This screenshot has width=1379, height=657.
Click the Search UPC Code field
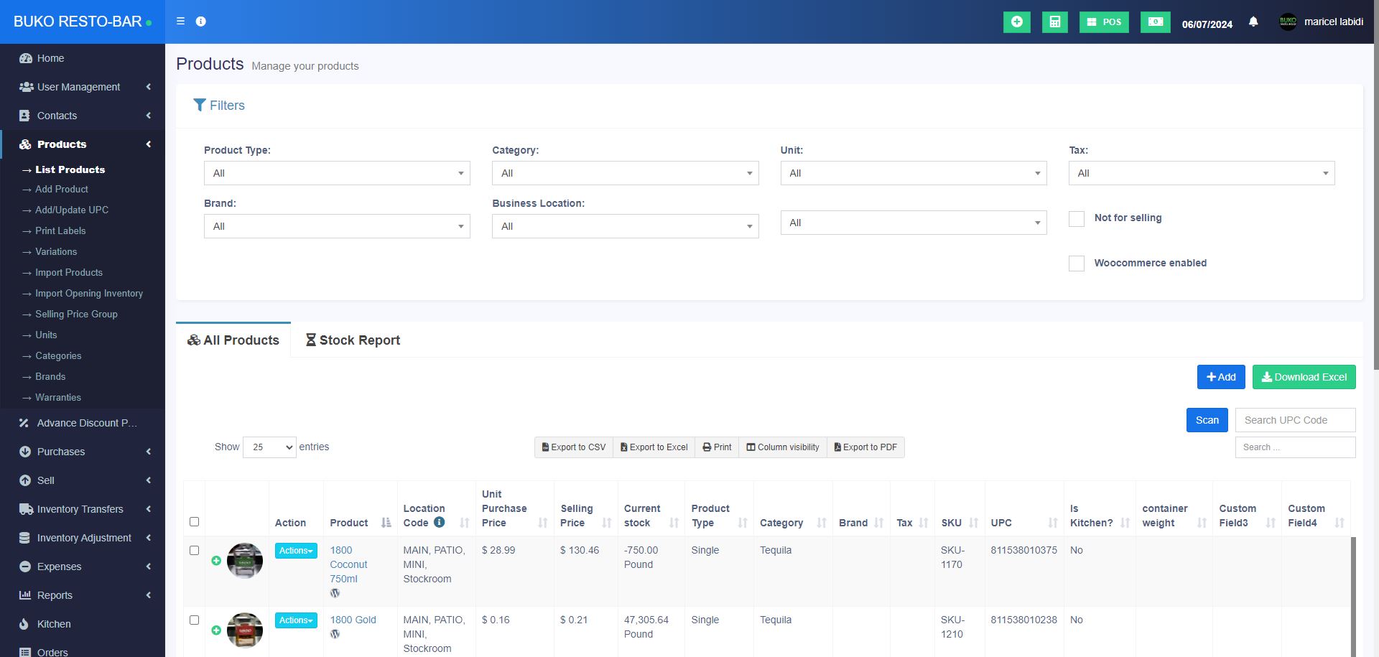[1295, 420]
